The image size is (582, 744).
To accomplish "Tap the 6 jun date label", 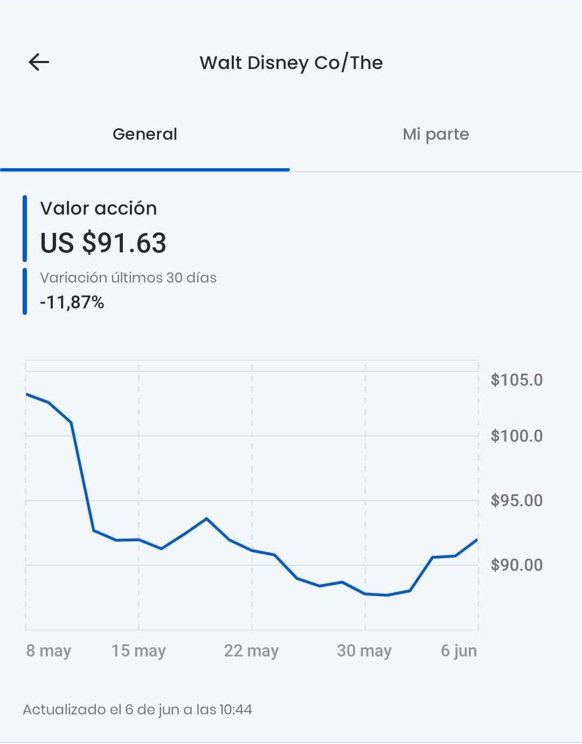I will (x=459, y=651).
